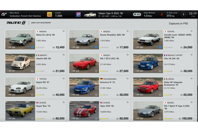Click the Eunos Roadster (NA) '89 name
Viewport: 198px width, 132px height.
point(112,35)
